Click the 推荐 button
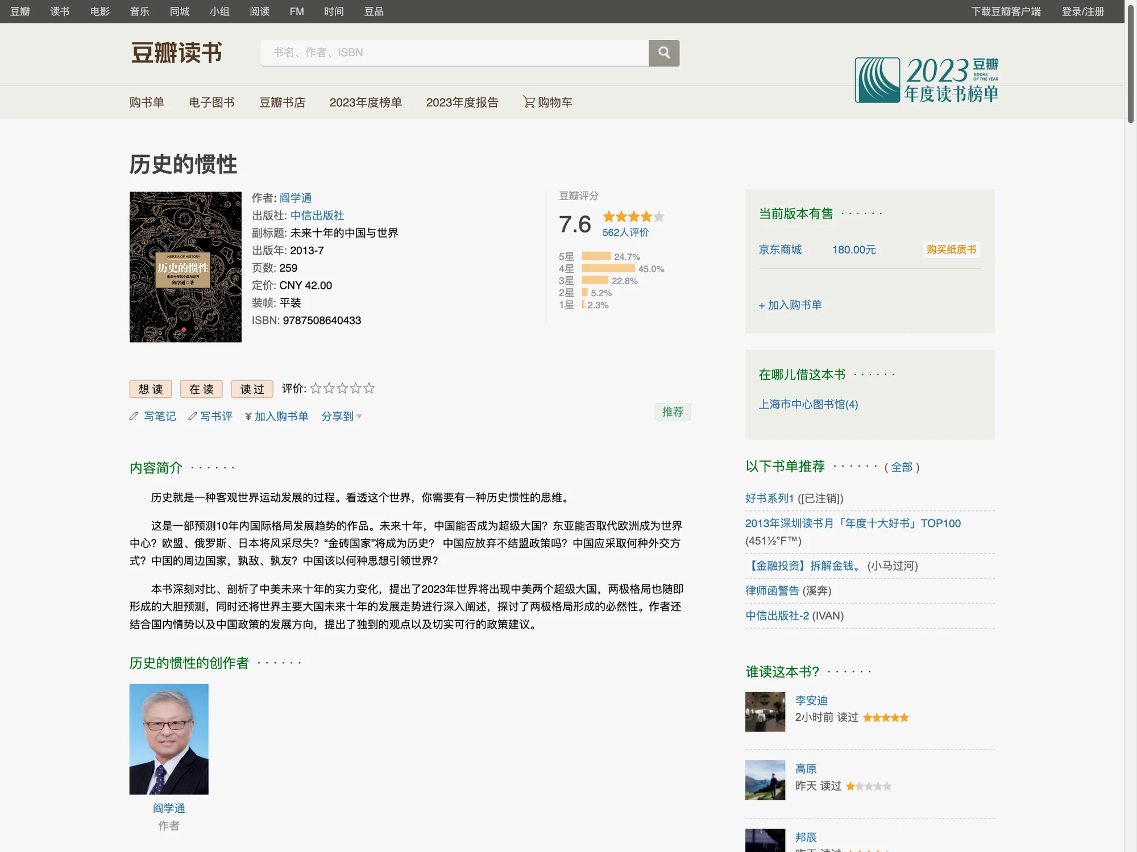 click(673, 412)
